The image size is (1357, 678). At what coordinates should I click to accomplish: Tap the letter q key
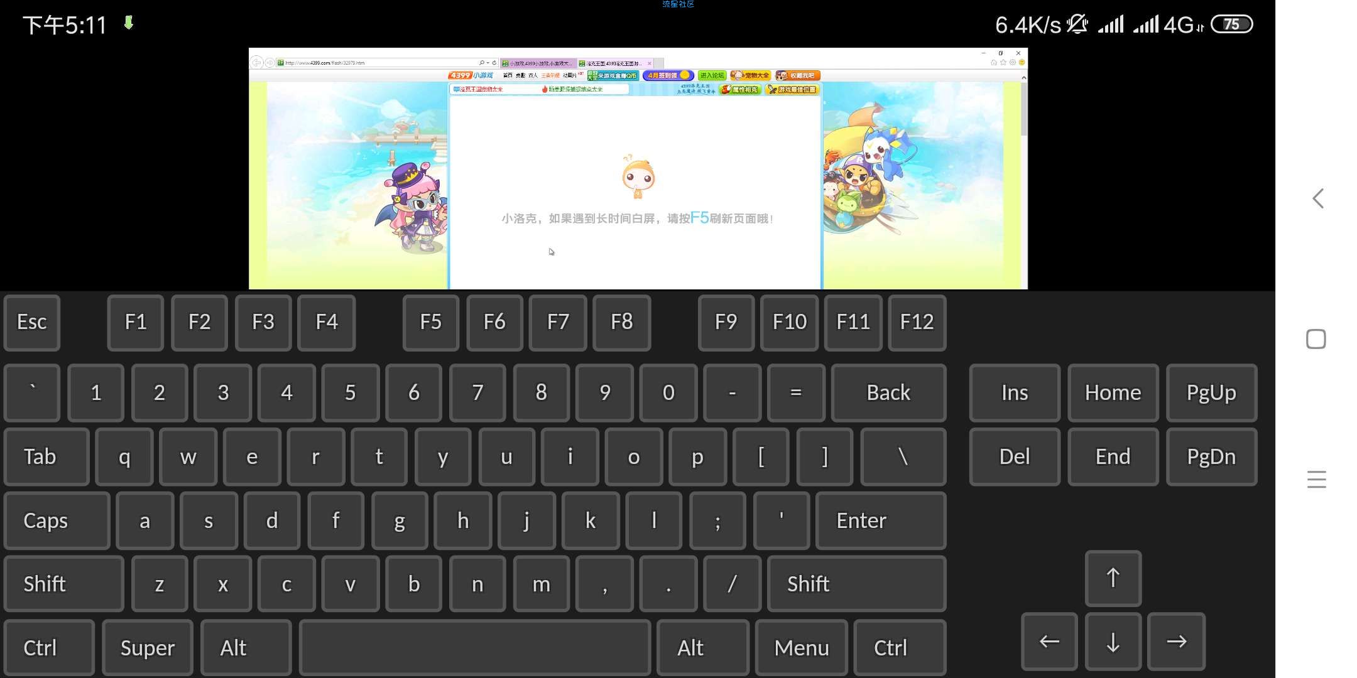coord(124,457)
